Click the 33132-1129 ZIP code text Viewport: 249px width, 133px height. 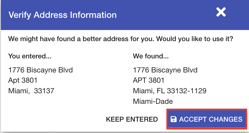tap(186, 91)
